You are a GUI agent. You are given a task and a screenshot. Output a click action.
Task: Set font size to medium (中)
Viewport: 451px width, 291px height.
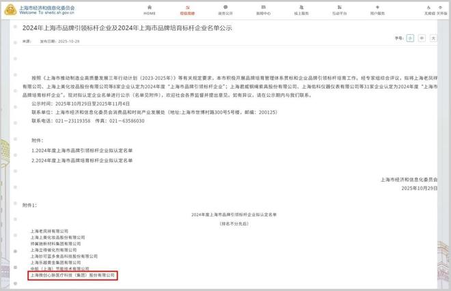click(422, 38)
